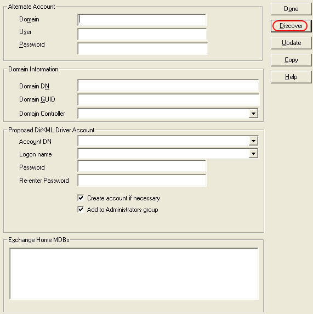Image resolution: width=313 pixels, height=314 pixels.
Task: Uncheck Create account if necessary
Action: [x=81, y=198]
